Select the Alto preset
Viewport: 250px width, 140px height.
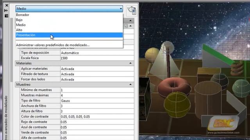[69, 30]
